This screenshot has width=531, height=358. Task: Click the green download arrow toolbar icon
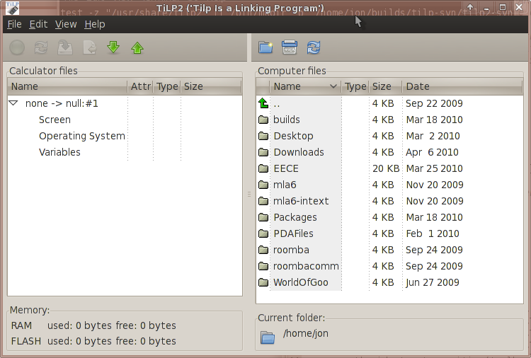tap(113, 47)
